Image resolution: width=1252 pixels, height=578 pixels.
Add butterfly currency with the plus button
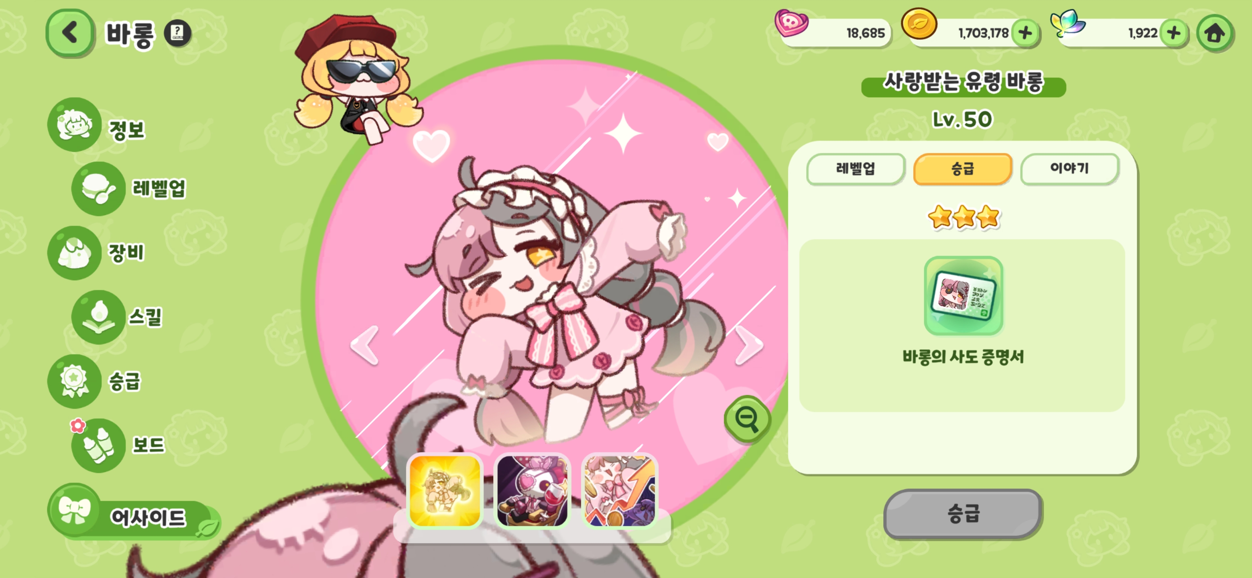[x=1174, y=33]
